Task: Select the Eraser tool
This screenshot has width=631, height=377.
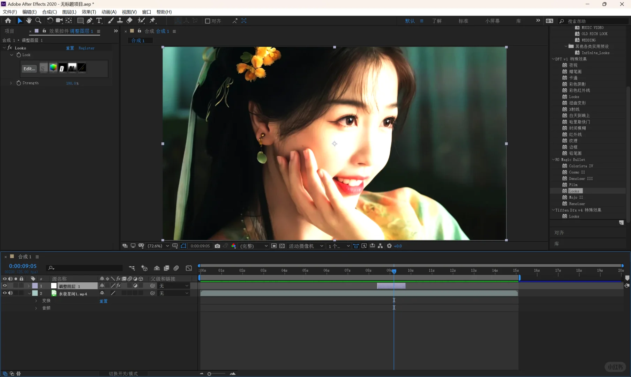Action: [129, 21]
